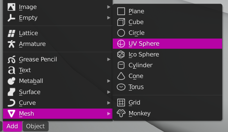Click the Torus mesh icon
The height and width of the screenshot is (132, 228).
coord(121,87)
